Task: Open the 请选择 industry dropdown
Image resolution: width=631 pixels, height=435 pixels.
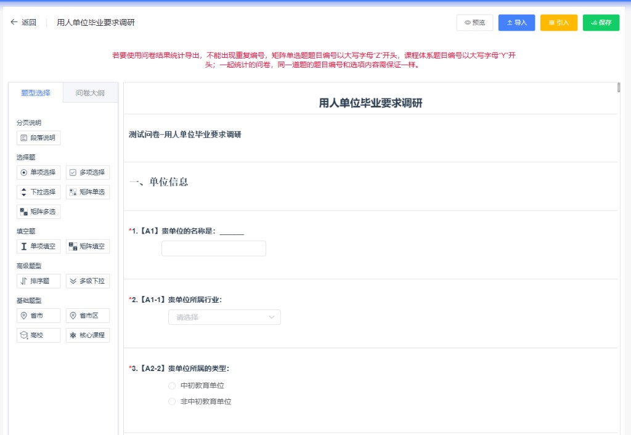Action: 224,317
